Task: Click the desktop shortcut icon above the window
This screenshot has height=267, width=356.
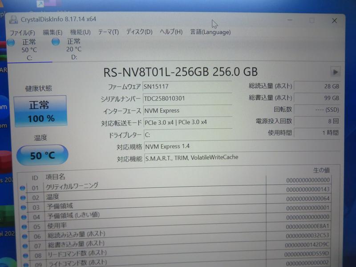Action: pyautogui.click(x=40, y=4)
